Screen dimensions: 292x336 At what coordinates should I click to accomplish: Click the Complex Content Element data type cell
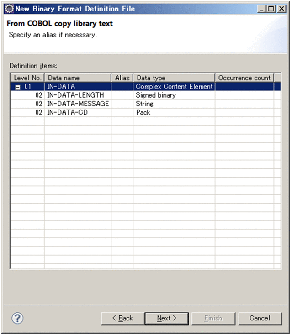click(174, 86)
